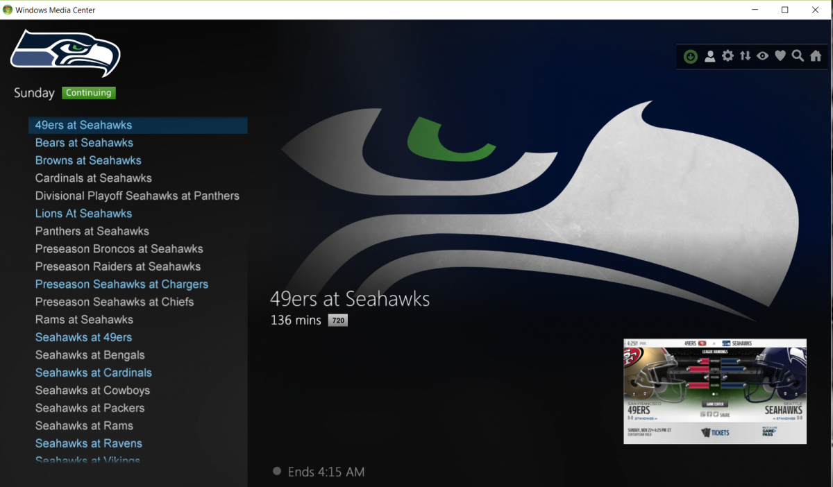Select Seahawks at Cardinals
The image size is (833, 487).
point(94,373)
